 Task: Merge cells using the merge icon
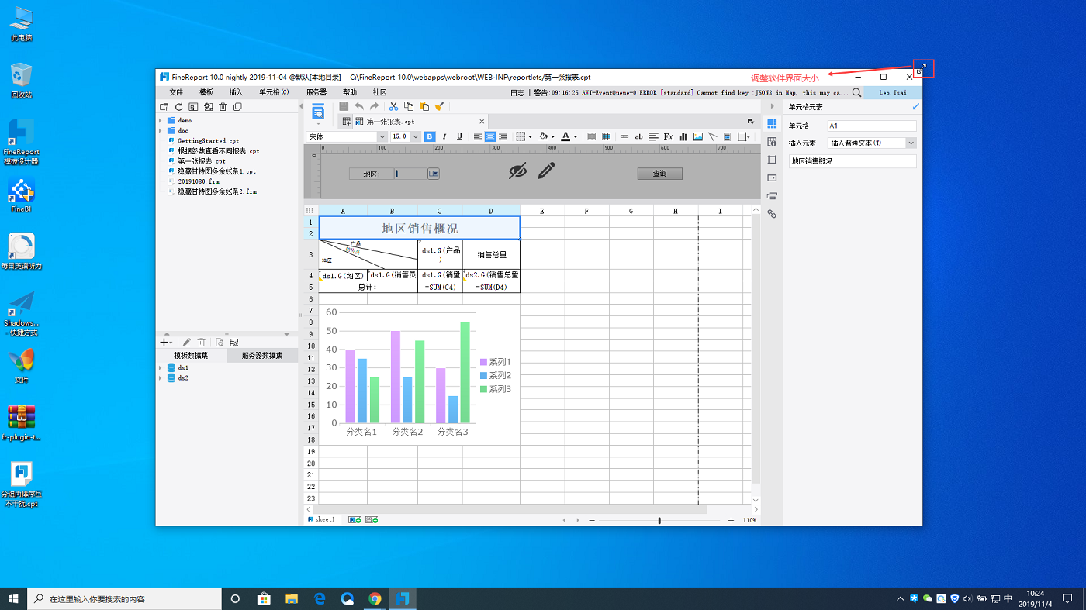[591, 136]
